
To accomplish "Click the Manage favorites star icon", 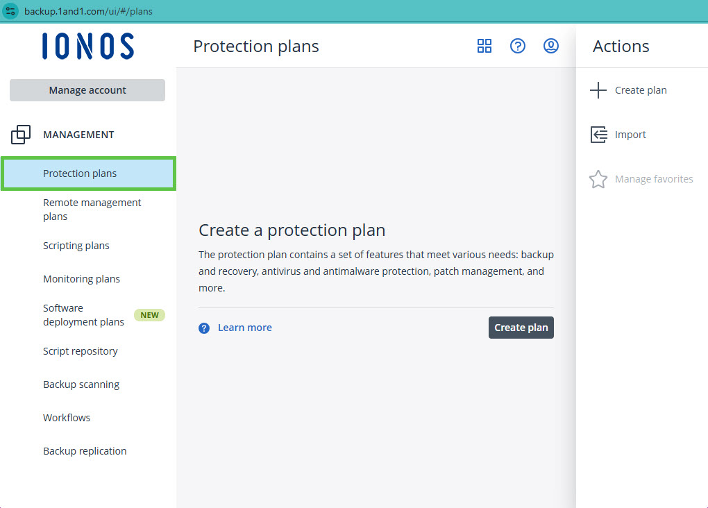I will click(x=598, y=179).
